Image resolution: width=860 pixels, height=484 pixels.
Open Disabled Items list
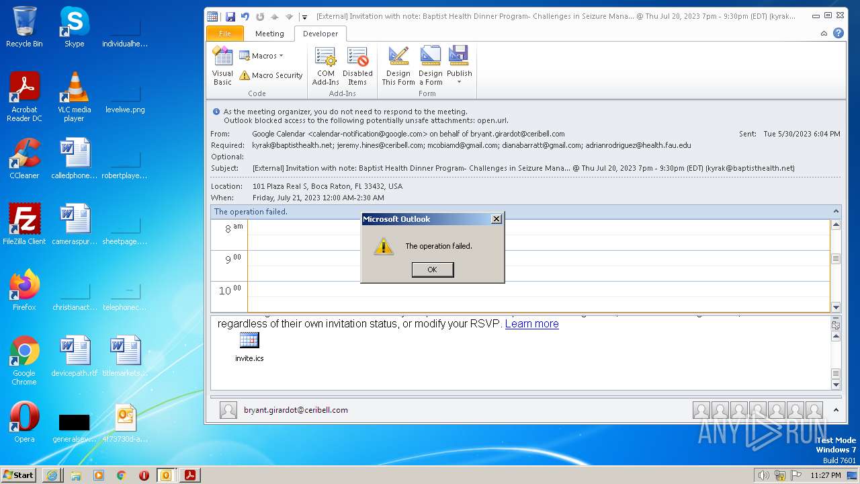tap(357, 66)
